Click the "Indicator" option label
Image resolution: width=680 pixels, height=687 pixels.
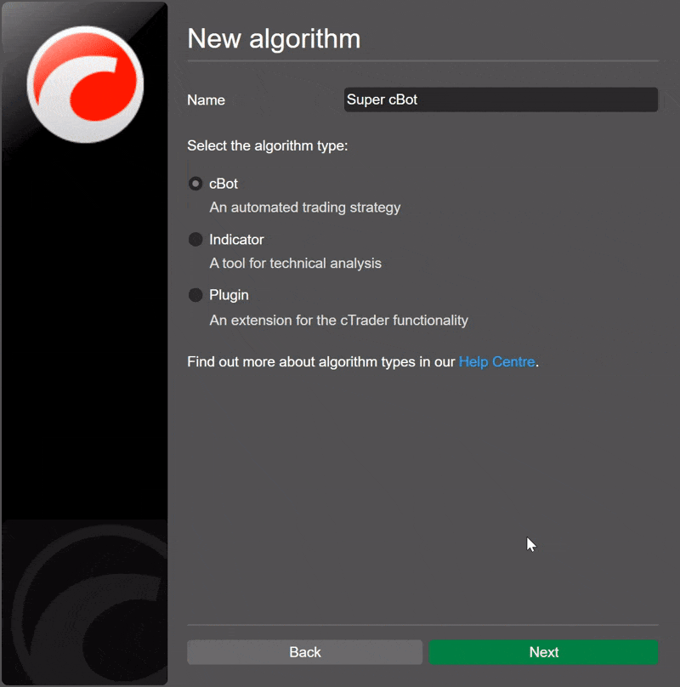[x=236, y=240]
